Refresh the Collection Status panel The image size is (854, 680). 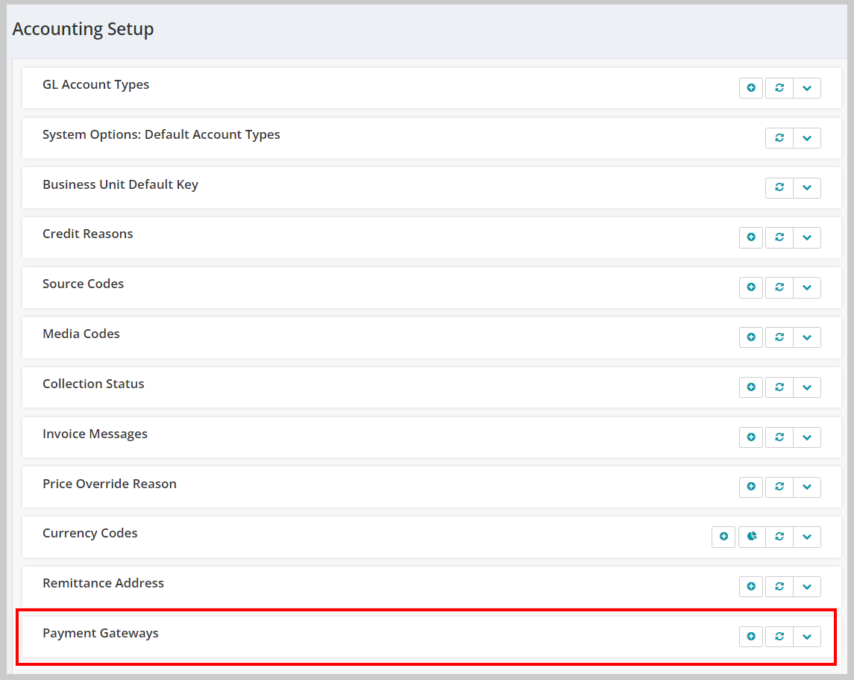[779, 387]
